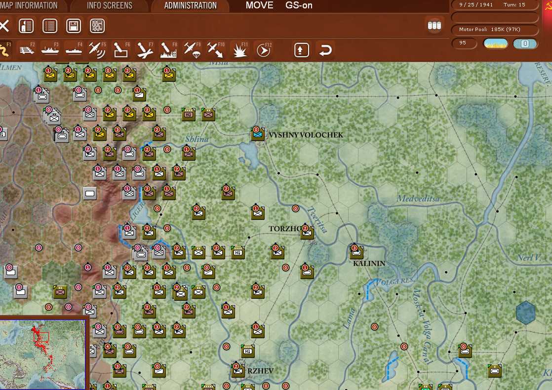Viewport: 552px width, 390px height.
Task: Select F10 air transfer mode
Action: [x=215, y=50]
